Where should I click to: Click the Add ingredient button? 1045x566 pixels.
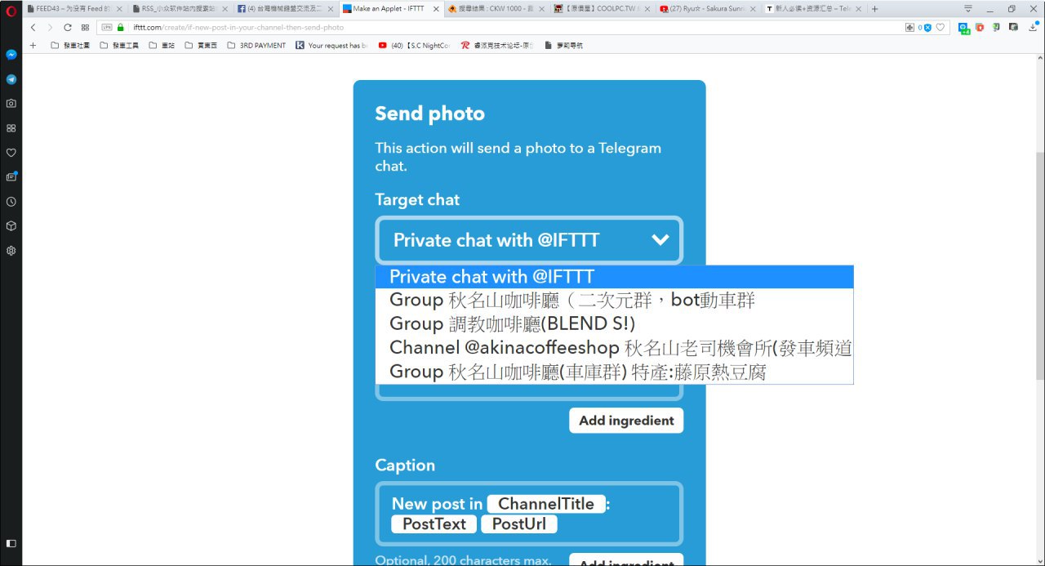[x=625, y=421]
